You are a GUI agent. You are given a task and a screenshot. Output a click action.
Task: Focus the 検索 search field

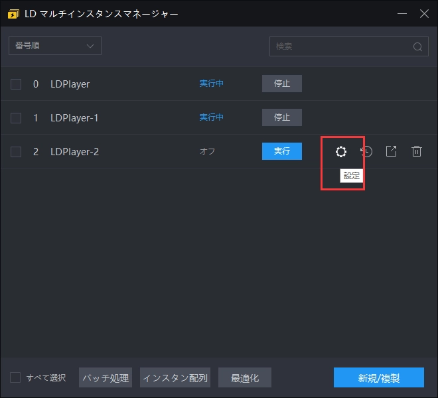tap(349, 46)
